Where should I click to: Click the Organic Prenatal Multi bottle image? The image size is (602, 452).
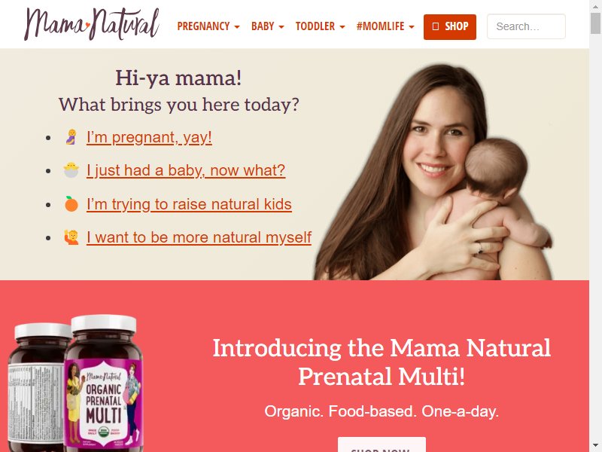tap(104, 383)
